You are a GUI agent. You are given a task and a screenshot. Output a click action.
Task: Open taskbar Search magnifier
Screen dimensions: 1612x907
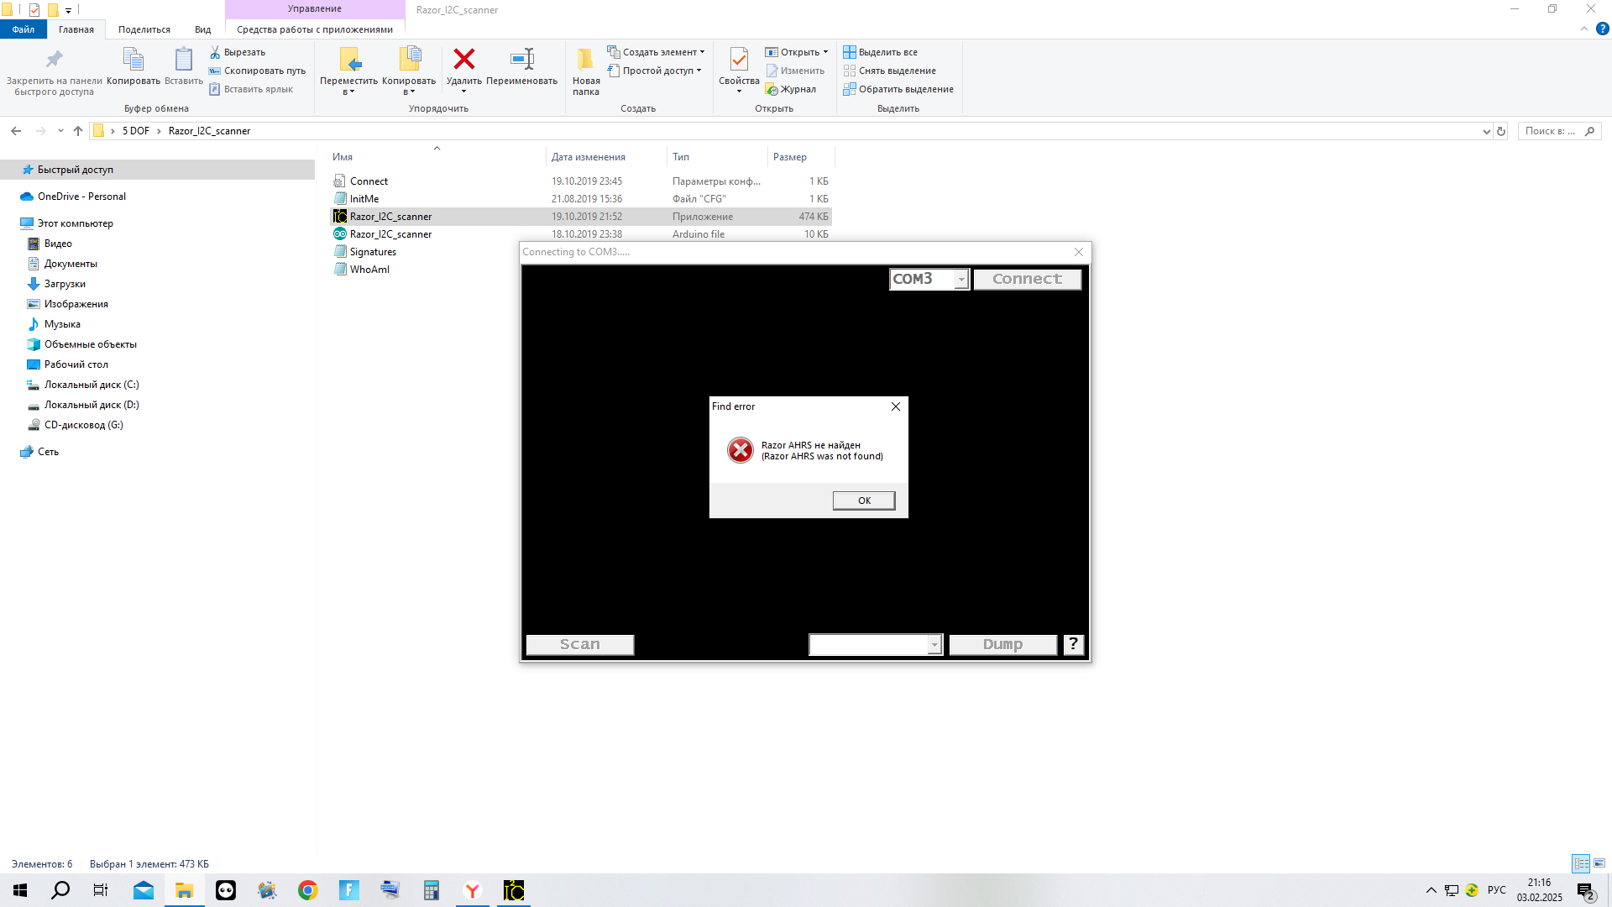[x=60, y=890]
